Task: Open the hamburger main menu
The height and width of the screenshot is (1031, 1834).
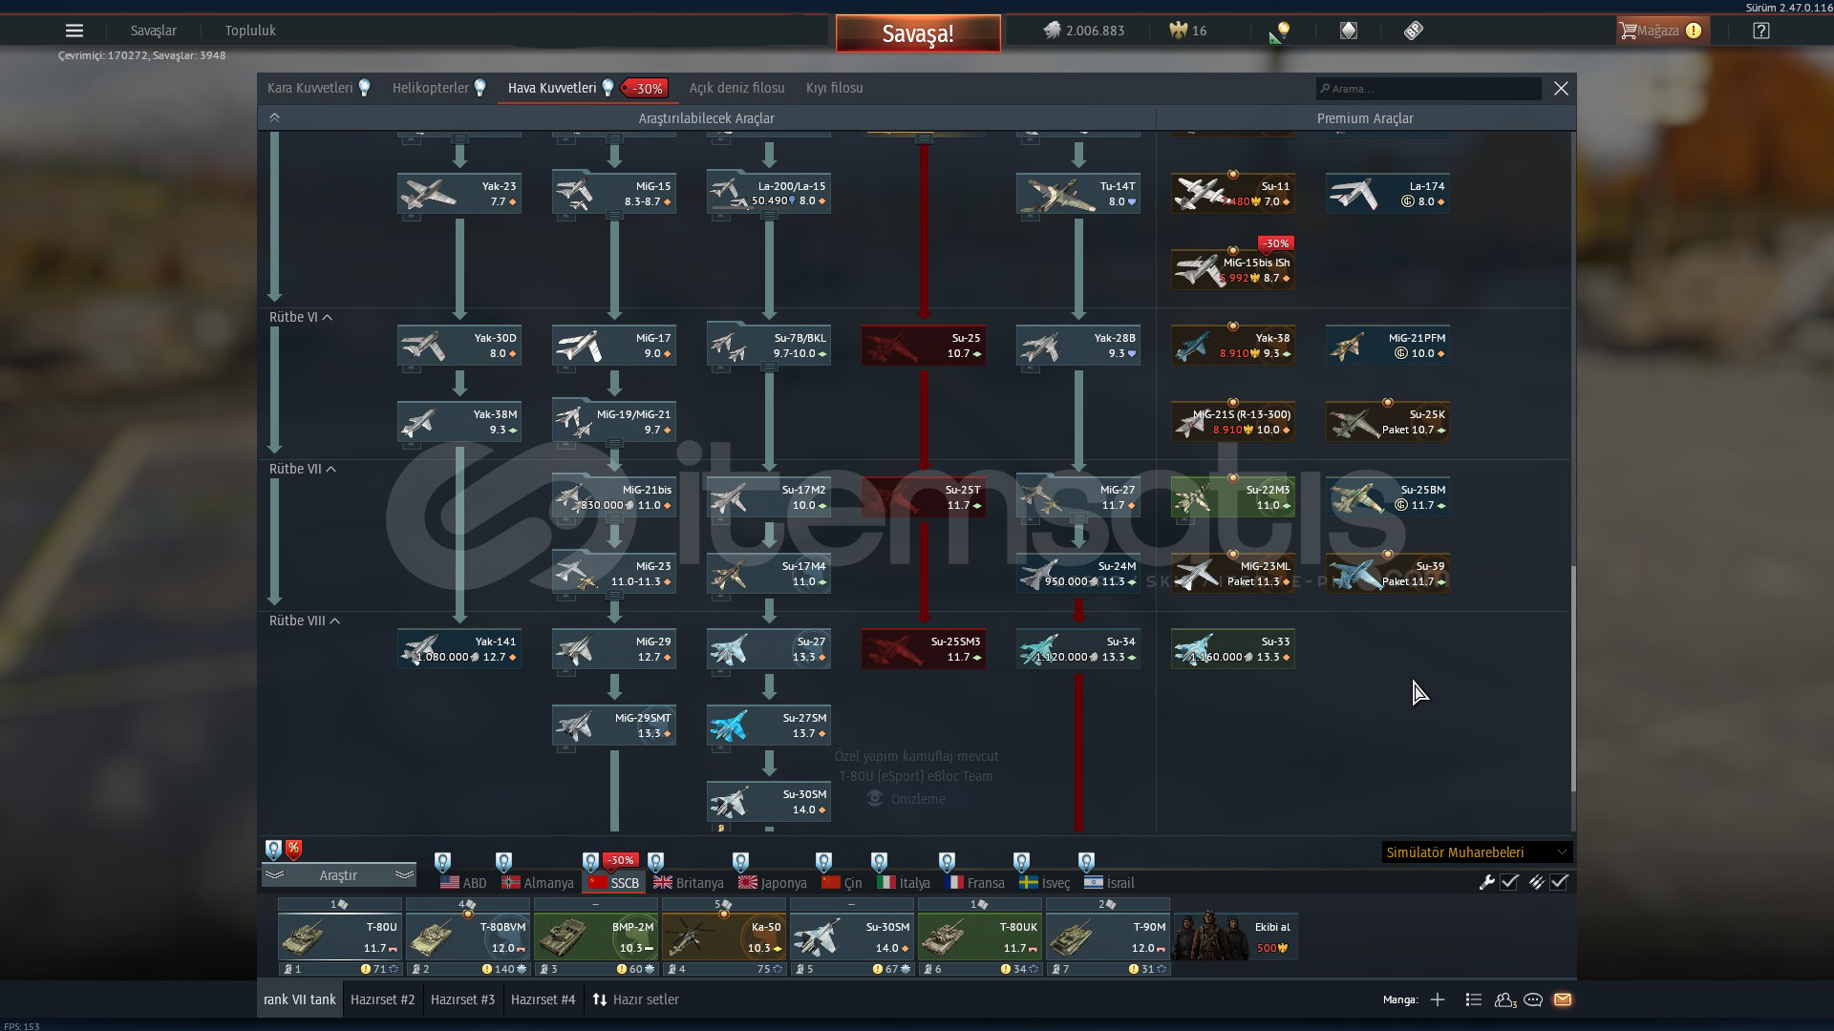Action: tap(75, 31)
